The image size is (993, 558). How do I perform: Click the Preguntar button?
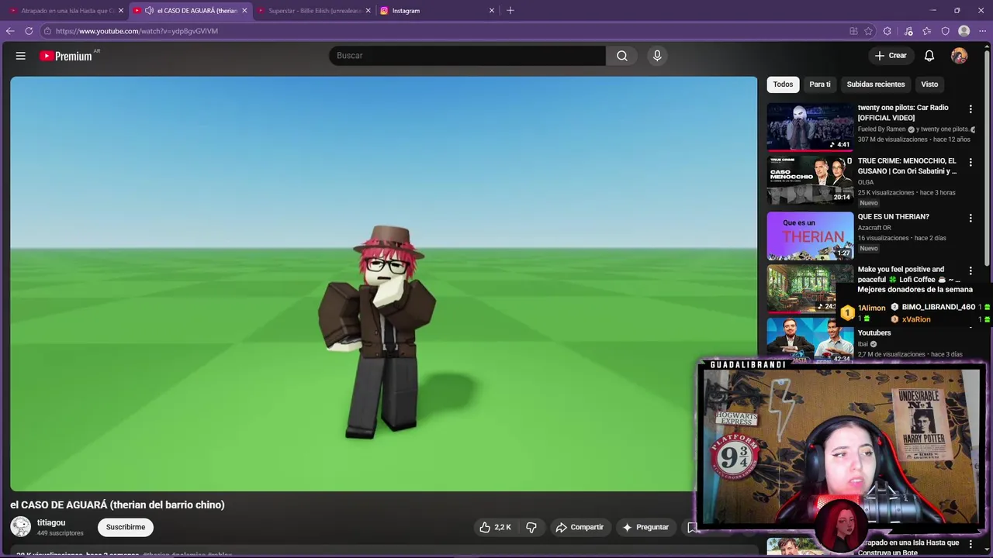[x=645, y=527]
